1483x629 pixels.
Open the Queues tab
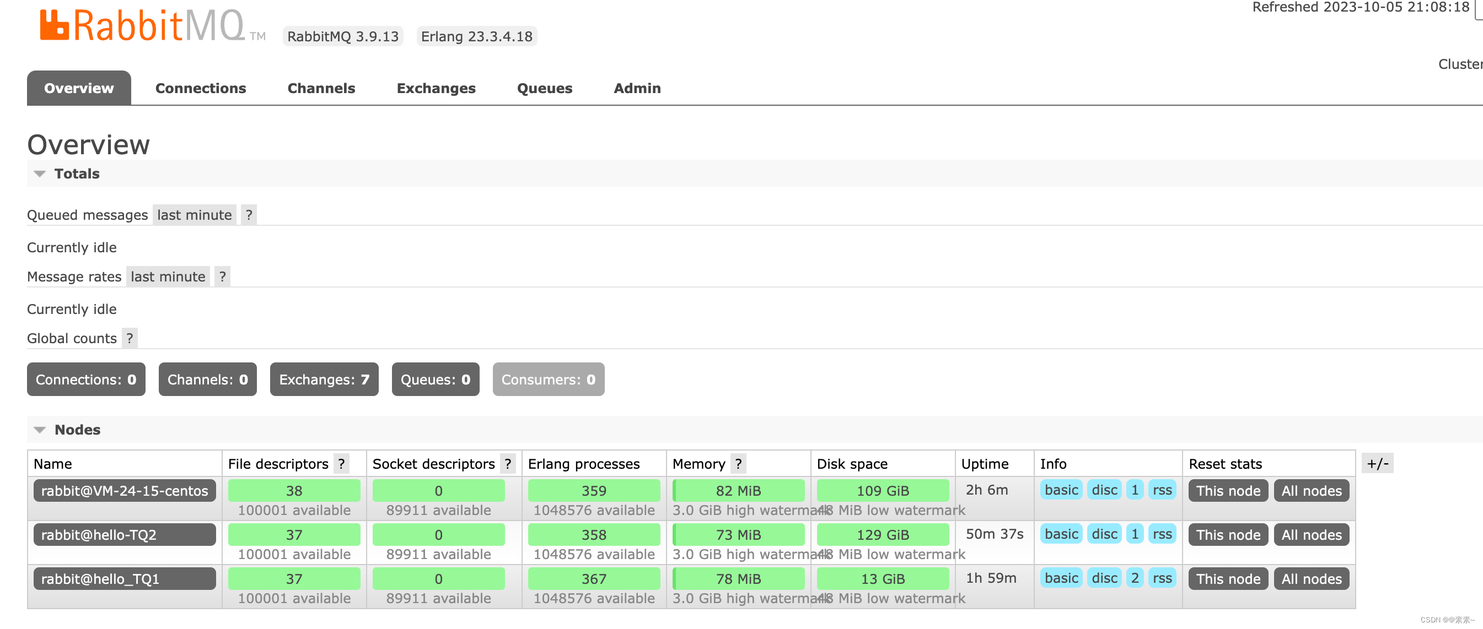point(544,88)
